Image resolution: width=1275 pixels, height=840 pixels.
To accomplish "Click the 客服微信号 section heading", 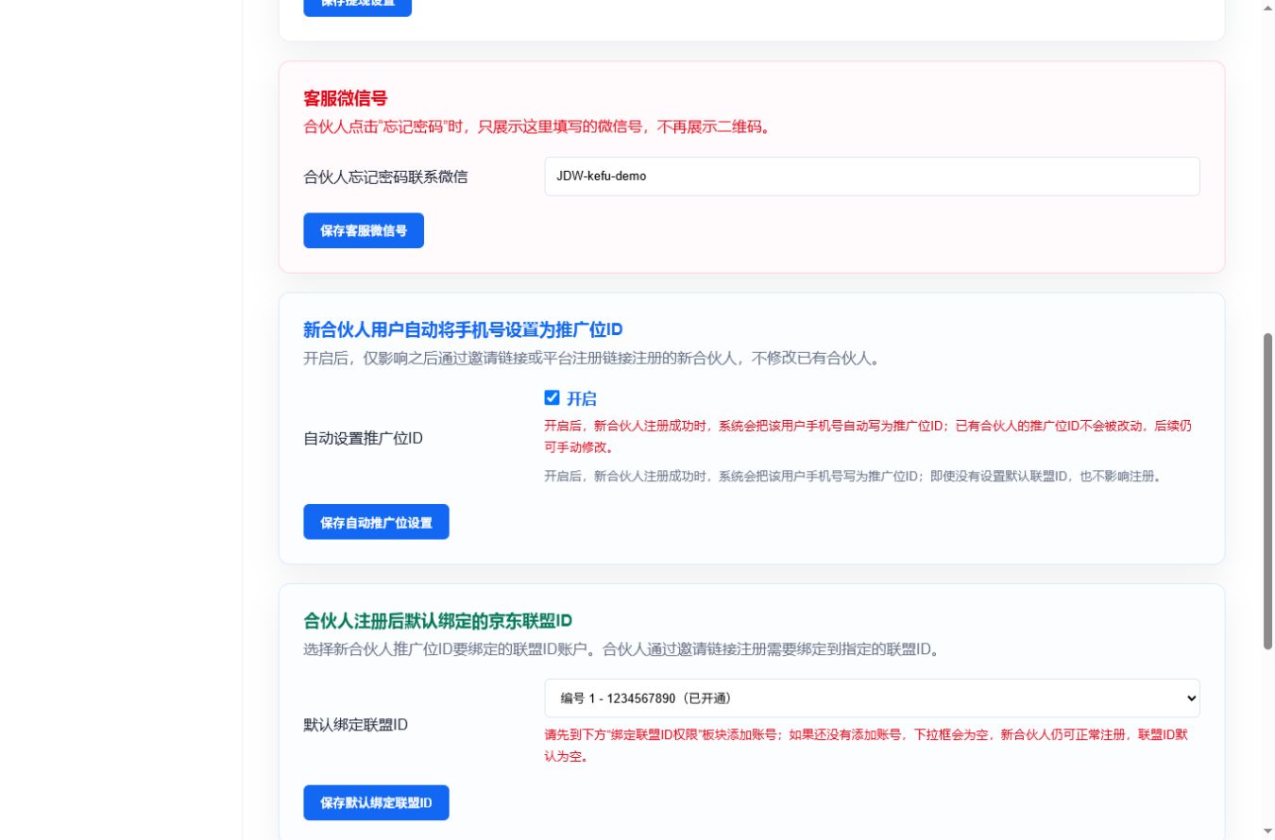I will point(346,99).
